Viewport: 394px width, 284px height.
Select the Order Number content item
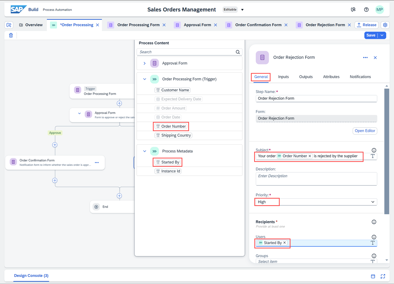pyautogui.click(x=171, y=126)
